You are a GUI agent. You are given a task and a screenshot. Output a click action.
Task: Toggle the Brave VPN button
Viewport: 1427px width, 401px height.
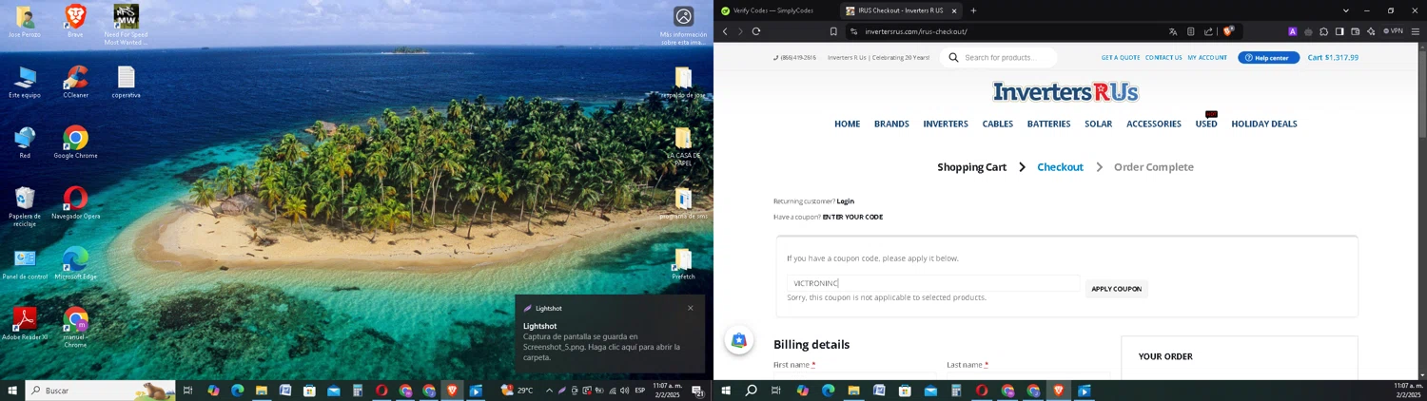(x=1393, y=31)
